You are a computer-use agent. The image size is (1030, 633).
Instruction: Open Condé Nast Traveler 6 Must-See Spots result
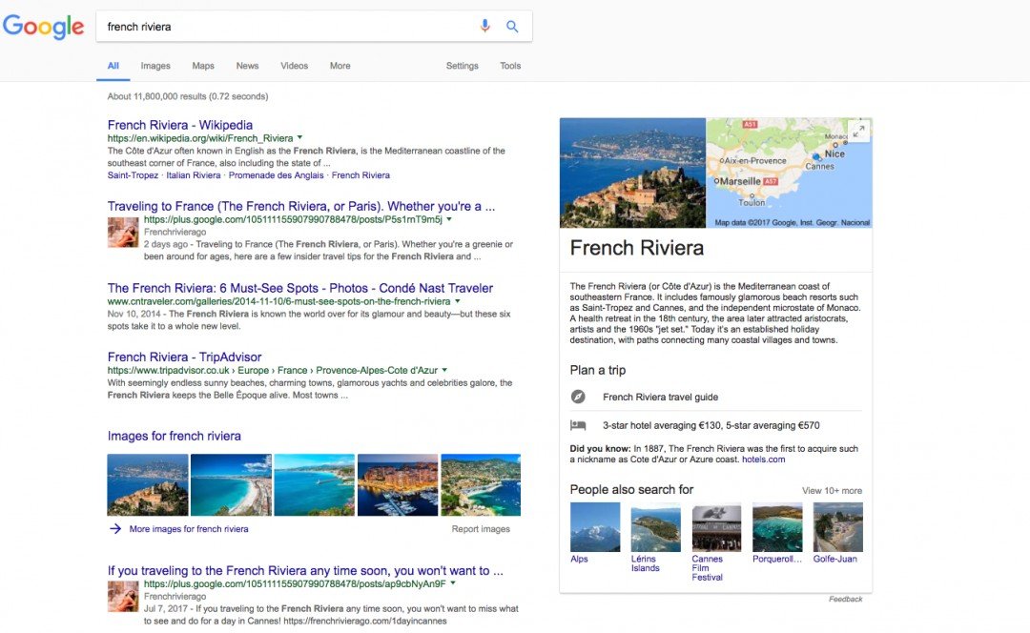(x=300, y=288)
